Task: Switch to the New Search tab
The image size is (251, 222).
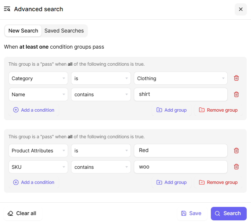Action: tap(23, 31)
